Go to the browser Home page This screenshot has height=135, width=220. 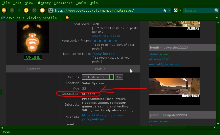pyautogui.click(x=42, y=10)
